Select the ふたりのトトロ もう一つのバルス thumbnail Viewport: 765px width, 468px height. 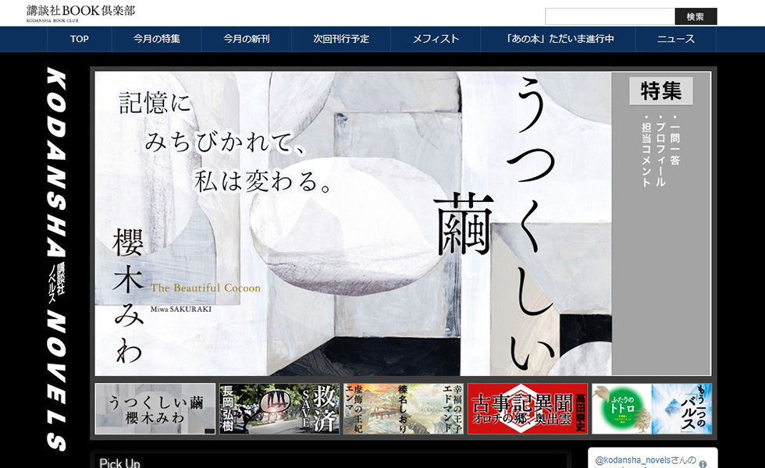point(652,409)
